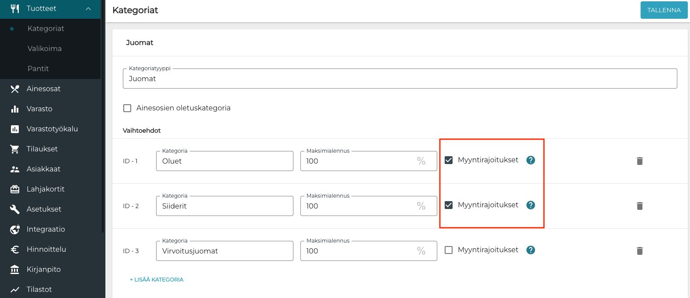Screen dimensions: 690x298
Task: Open the Hinnoittelu pricing section
Action: point(46,249)
